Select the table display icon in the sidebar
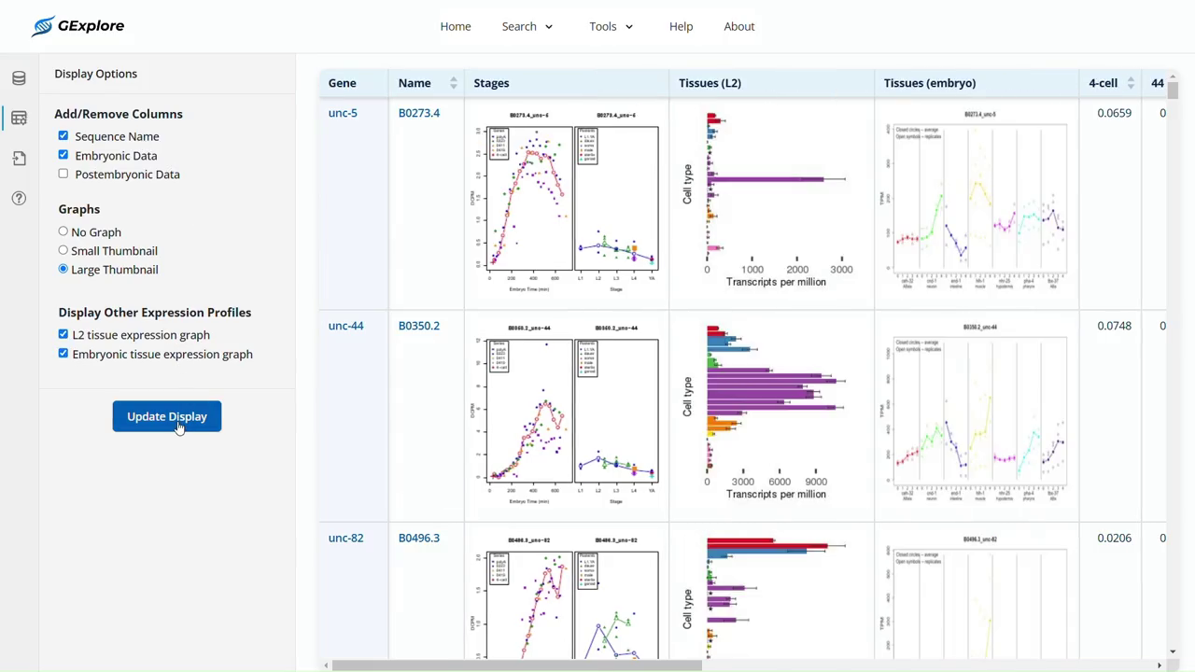 pyautogui.click(x=19, y=119)
